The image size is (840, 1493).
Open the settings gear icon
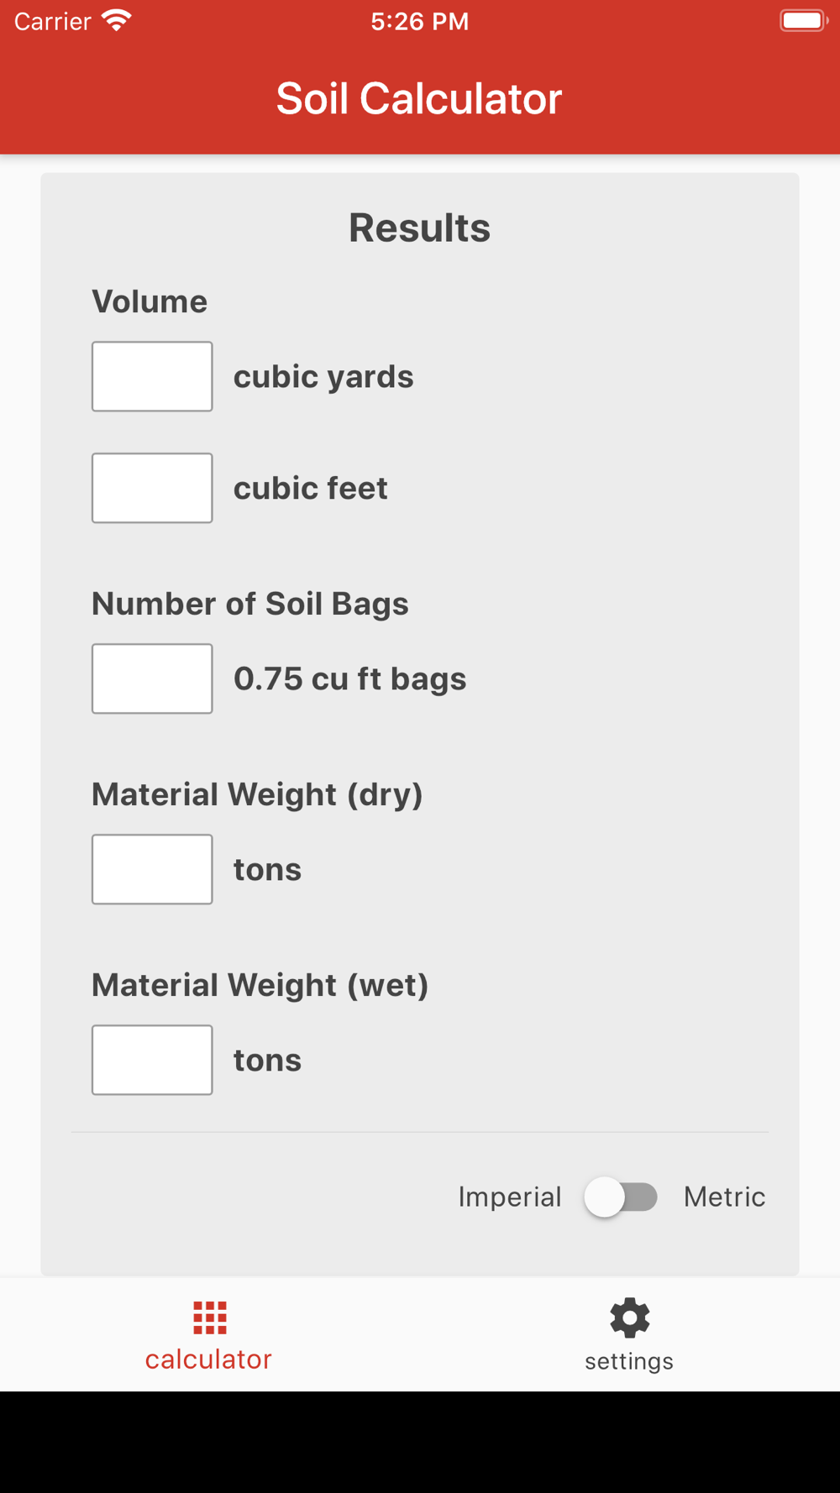click(x=629, y=1318)
